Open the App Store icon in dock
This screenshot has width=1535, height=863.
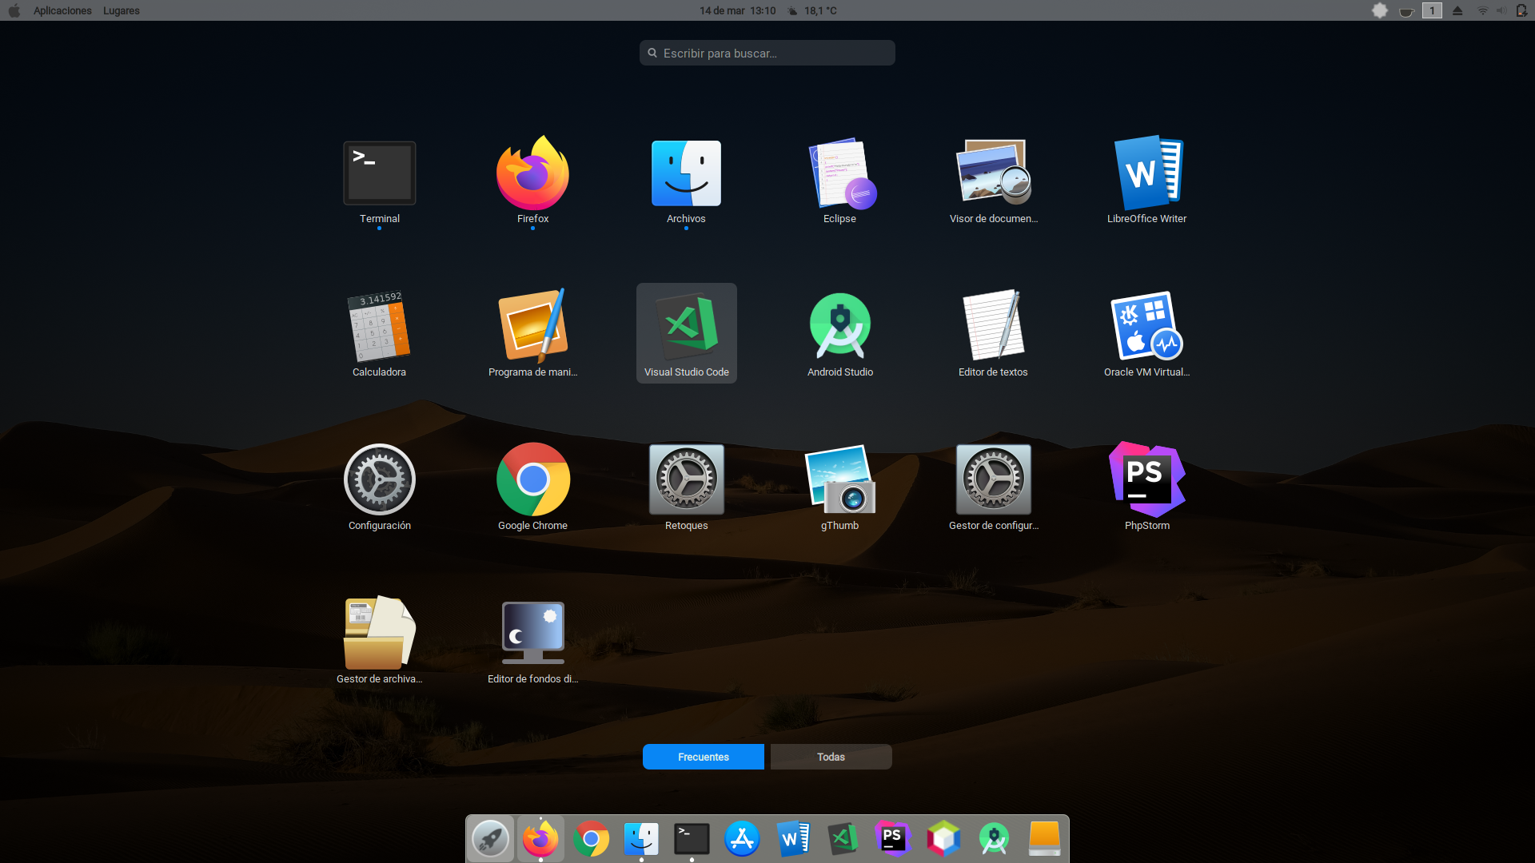click(742, 839)
